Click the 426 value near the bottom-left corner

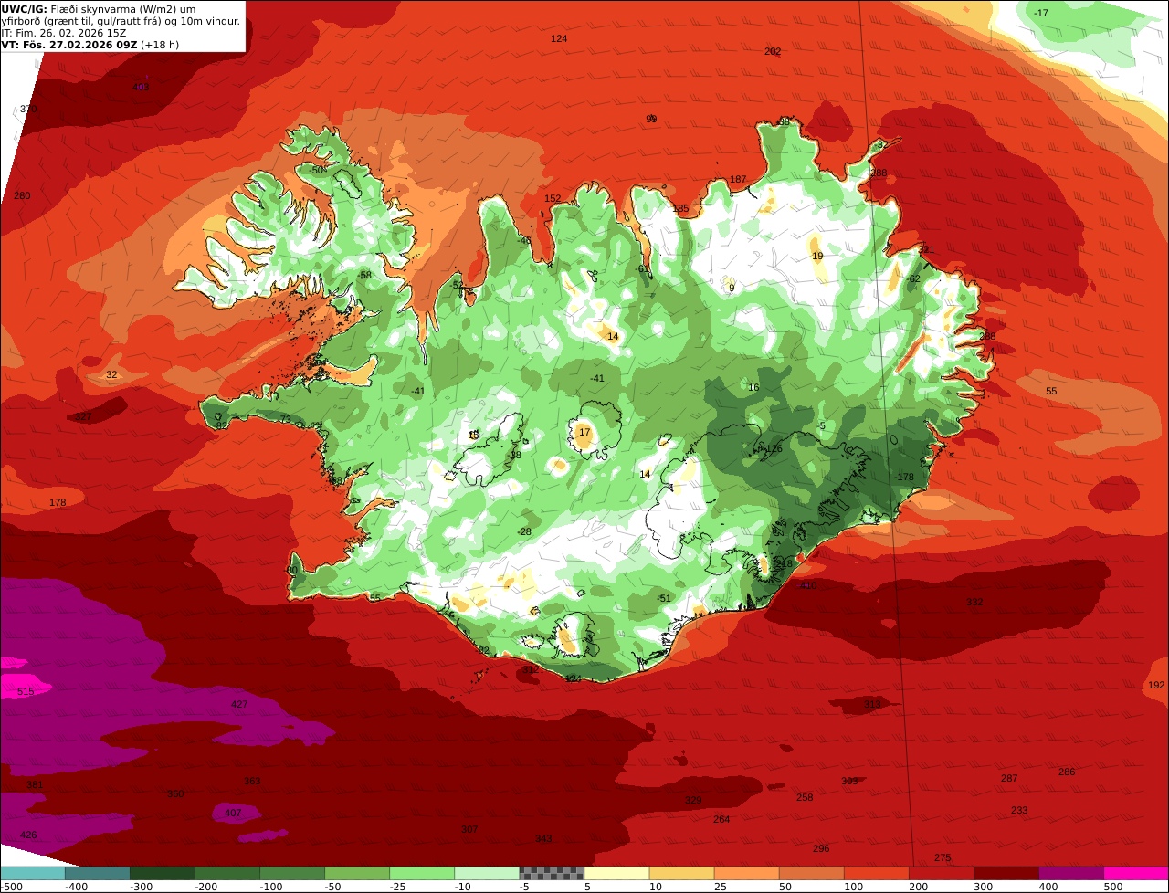tap(28, 835)
